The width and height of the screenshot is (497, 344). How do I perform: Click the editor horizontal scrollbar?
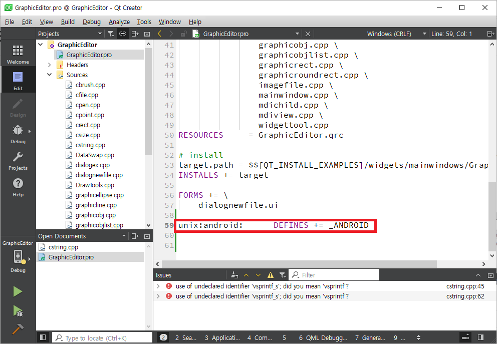299,264
